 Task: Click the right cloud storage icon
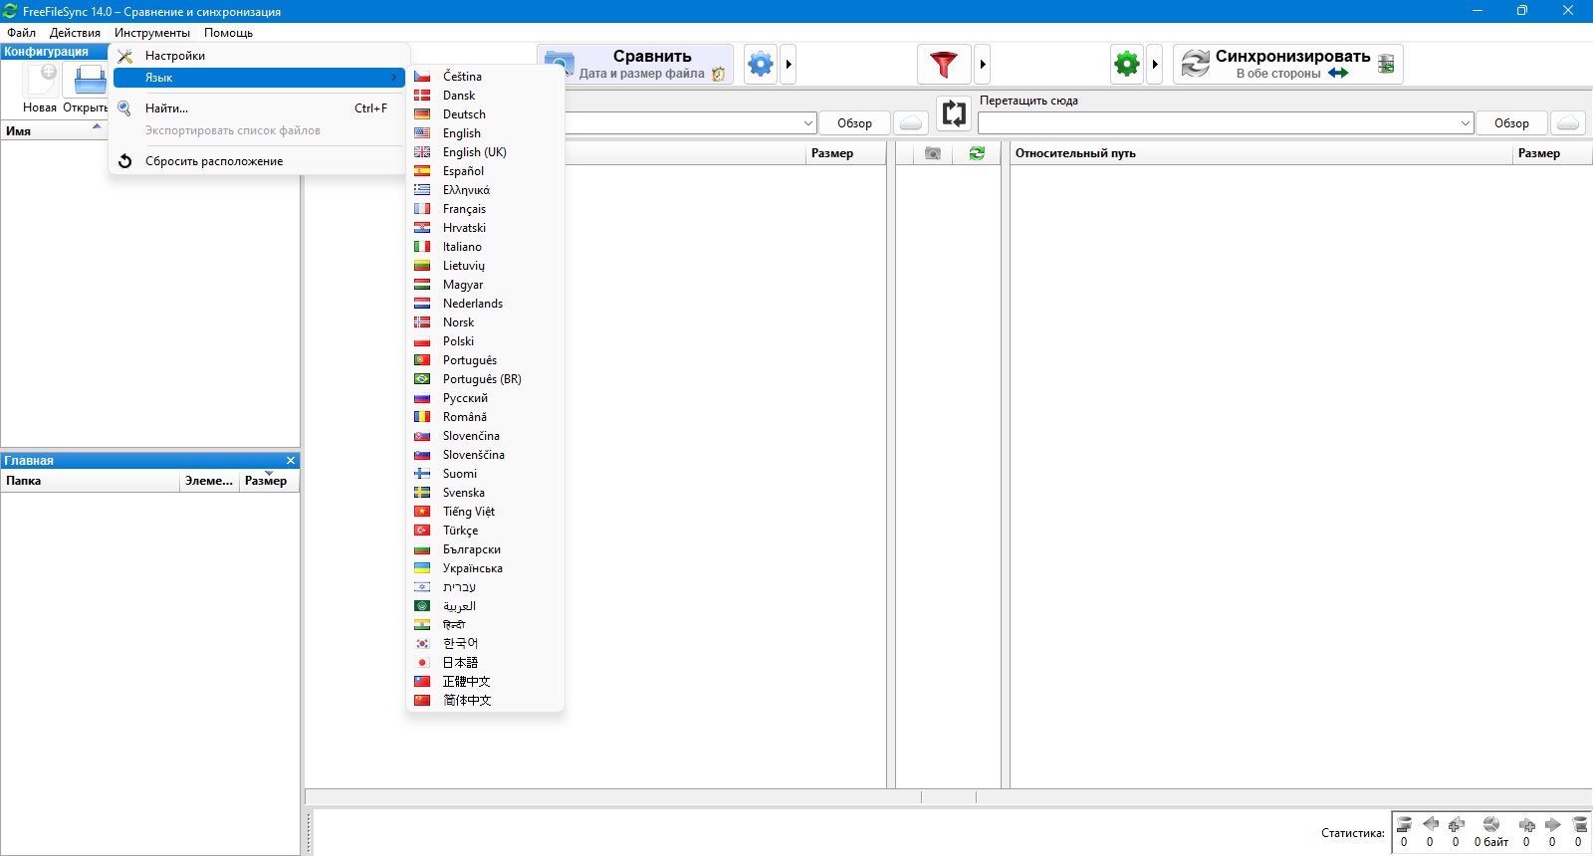1568,123
